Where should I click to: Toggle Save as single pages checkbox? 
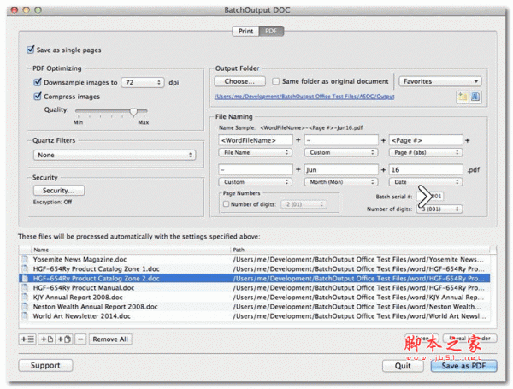coord(31,50)
